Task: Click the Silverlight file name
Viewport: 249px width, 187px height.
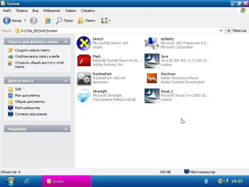Action: [x=100, y=91]
